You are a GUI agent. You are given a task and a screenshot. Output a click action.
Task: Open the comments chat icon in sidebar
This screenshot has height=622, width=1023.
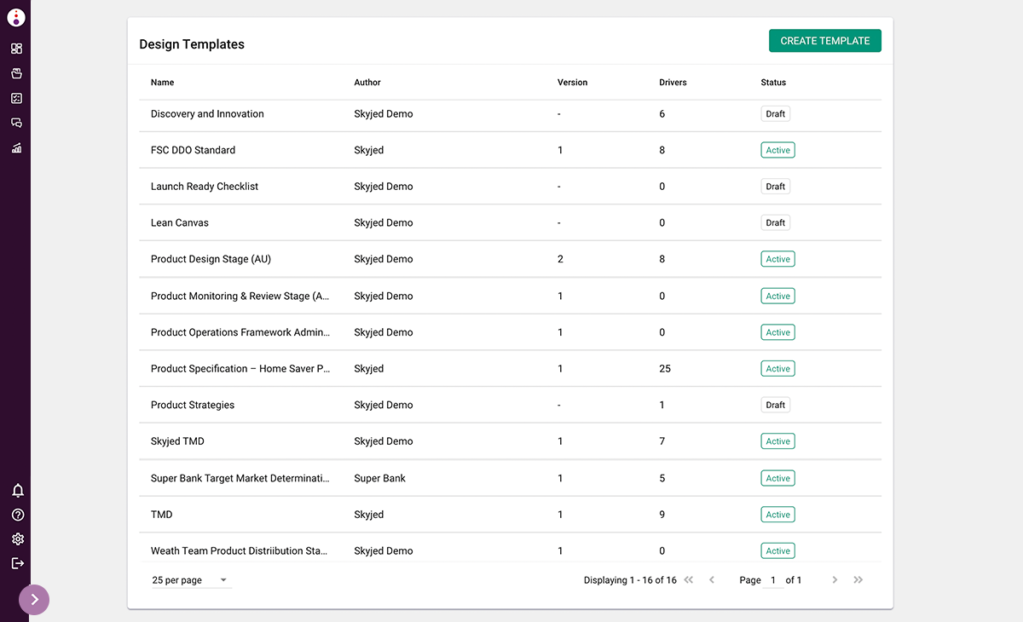(16, 123)
